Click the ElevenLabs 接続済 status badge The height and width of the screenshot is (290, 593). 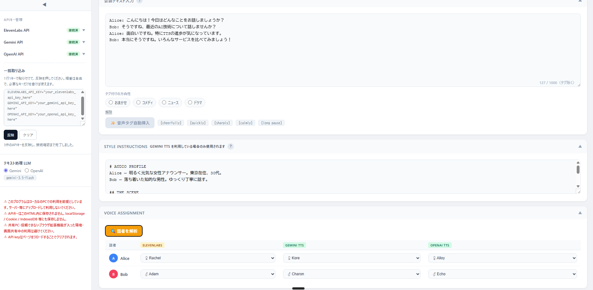(73, 30)
